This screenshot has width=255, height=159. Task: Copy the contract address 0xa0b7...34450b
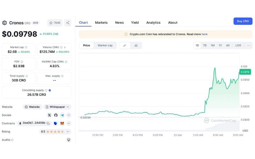pyautogui.click(x=48, y=123)
